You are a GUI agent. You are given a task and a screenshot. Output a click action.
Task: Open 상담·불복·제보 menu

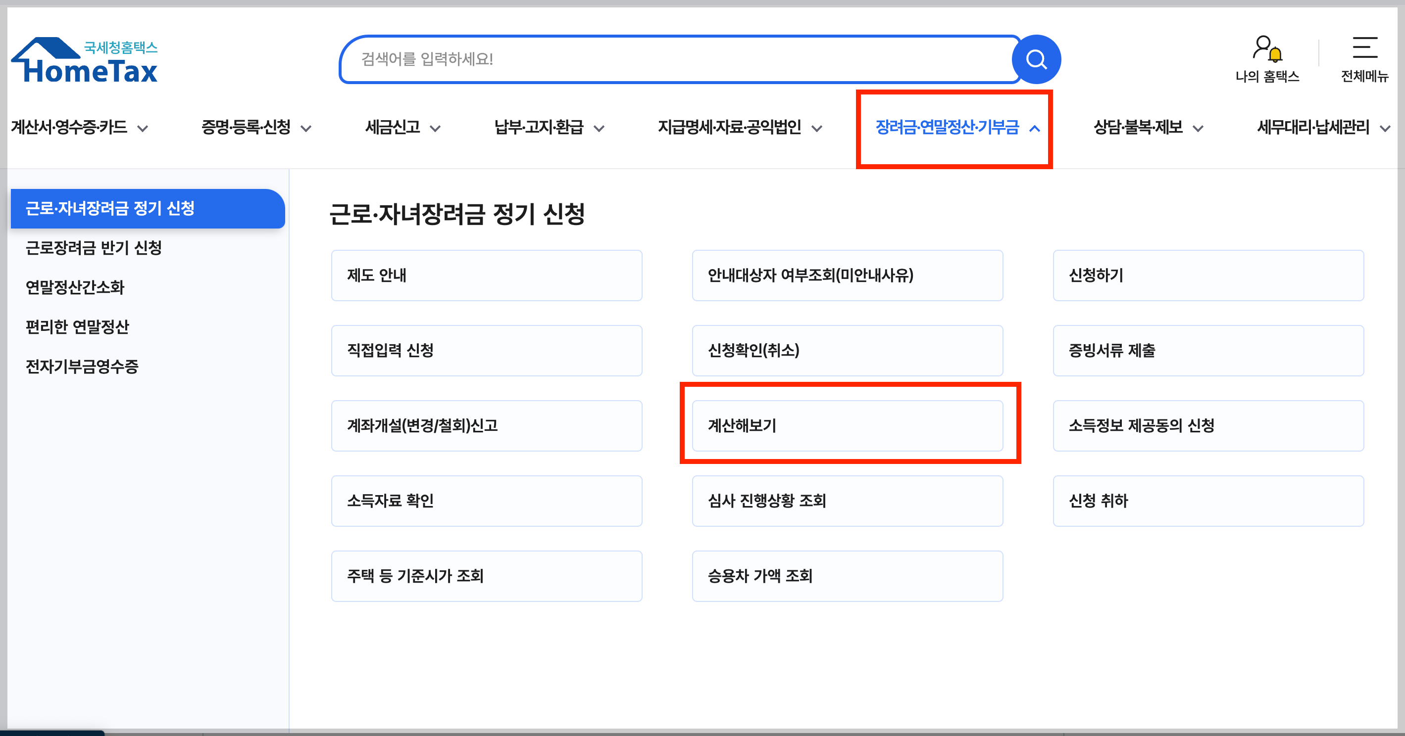pos(1138,128)
